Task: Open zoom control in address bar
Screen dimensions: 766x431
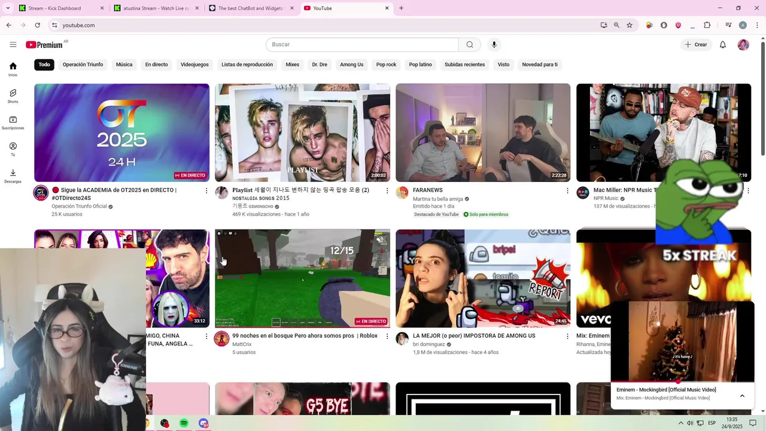Action: pyautogui.click(x=616, y=25)
